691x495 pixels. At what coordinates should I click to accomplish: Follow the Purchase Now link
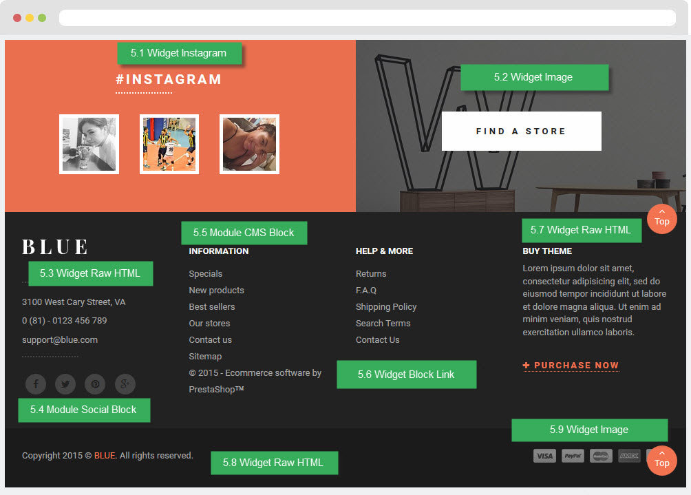tap(571, 366)
